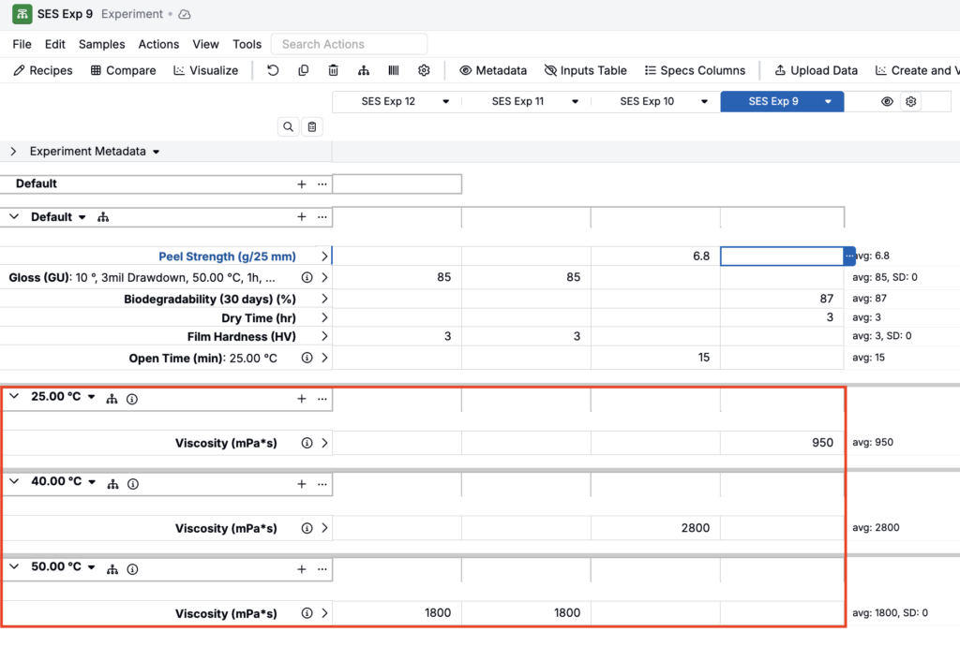
Task: Open the toolbar settings gear icon
Action: tap(424, 70)
